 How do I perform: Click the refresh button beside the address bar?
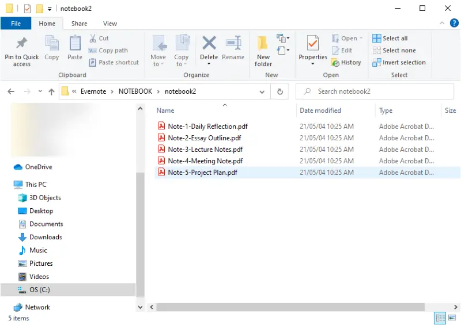pyautogui.click(x=280, y=91)
